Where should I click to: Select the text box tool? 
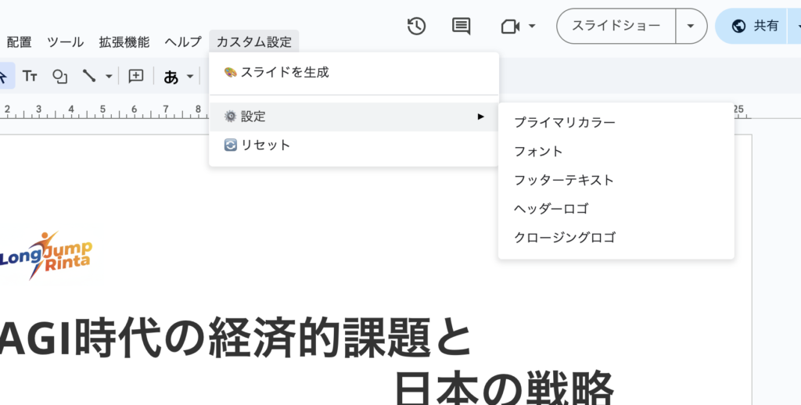[30, 76]
